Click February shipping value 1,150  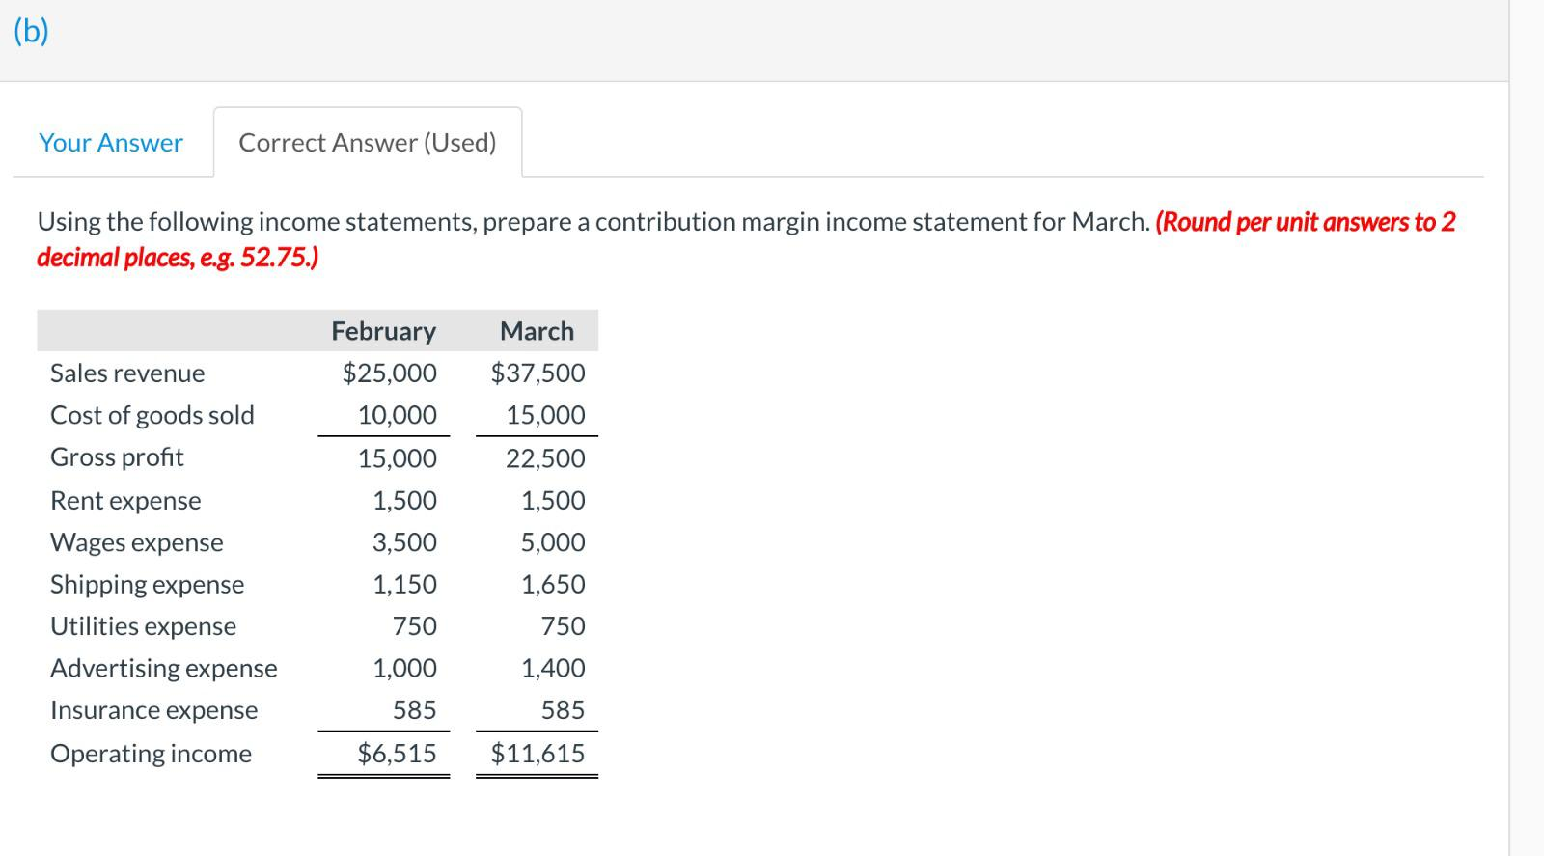(x=404, y=585)
